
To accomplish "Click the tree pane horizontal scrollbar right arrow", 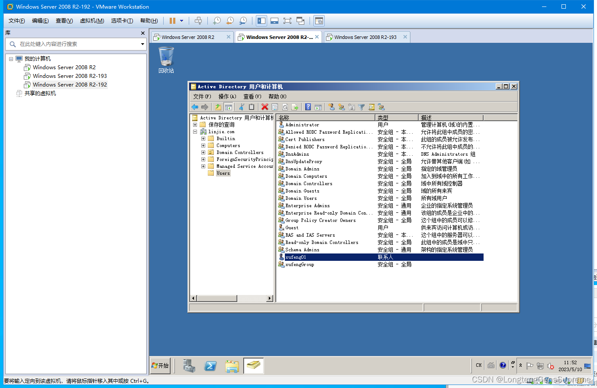I will click(270, 298).
